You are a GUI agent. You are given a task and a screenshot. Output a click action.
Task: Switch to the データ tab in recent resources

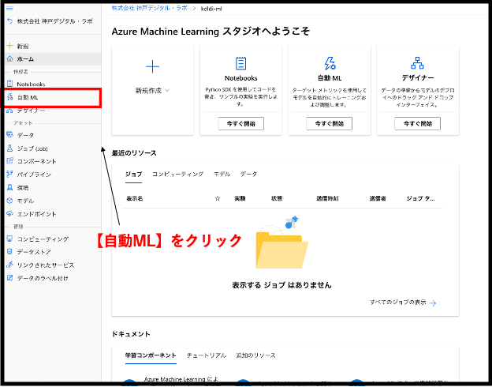click(x=248, y=174)
